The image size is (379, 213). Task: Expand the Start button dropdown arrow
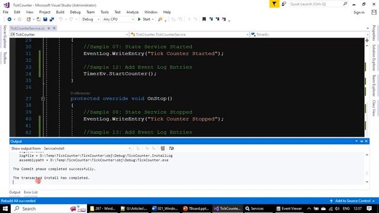[x=153, y=20]
